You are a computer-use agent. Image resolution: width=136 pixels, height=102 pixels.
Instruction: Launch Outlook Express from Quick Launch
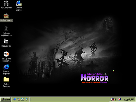pyautogui.click(x=19, y=99)
